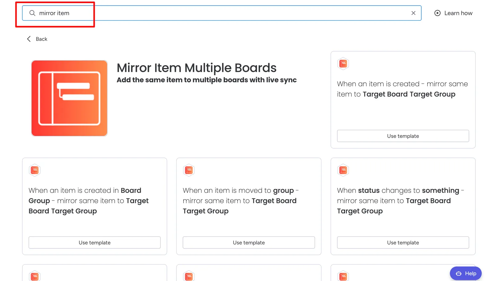Use template for 'item is created - mirror same item'
Viewport: 492px width, 281px height.
point(403,136)
